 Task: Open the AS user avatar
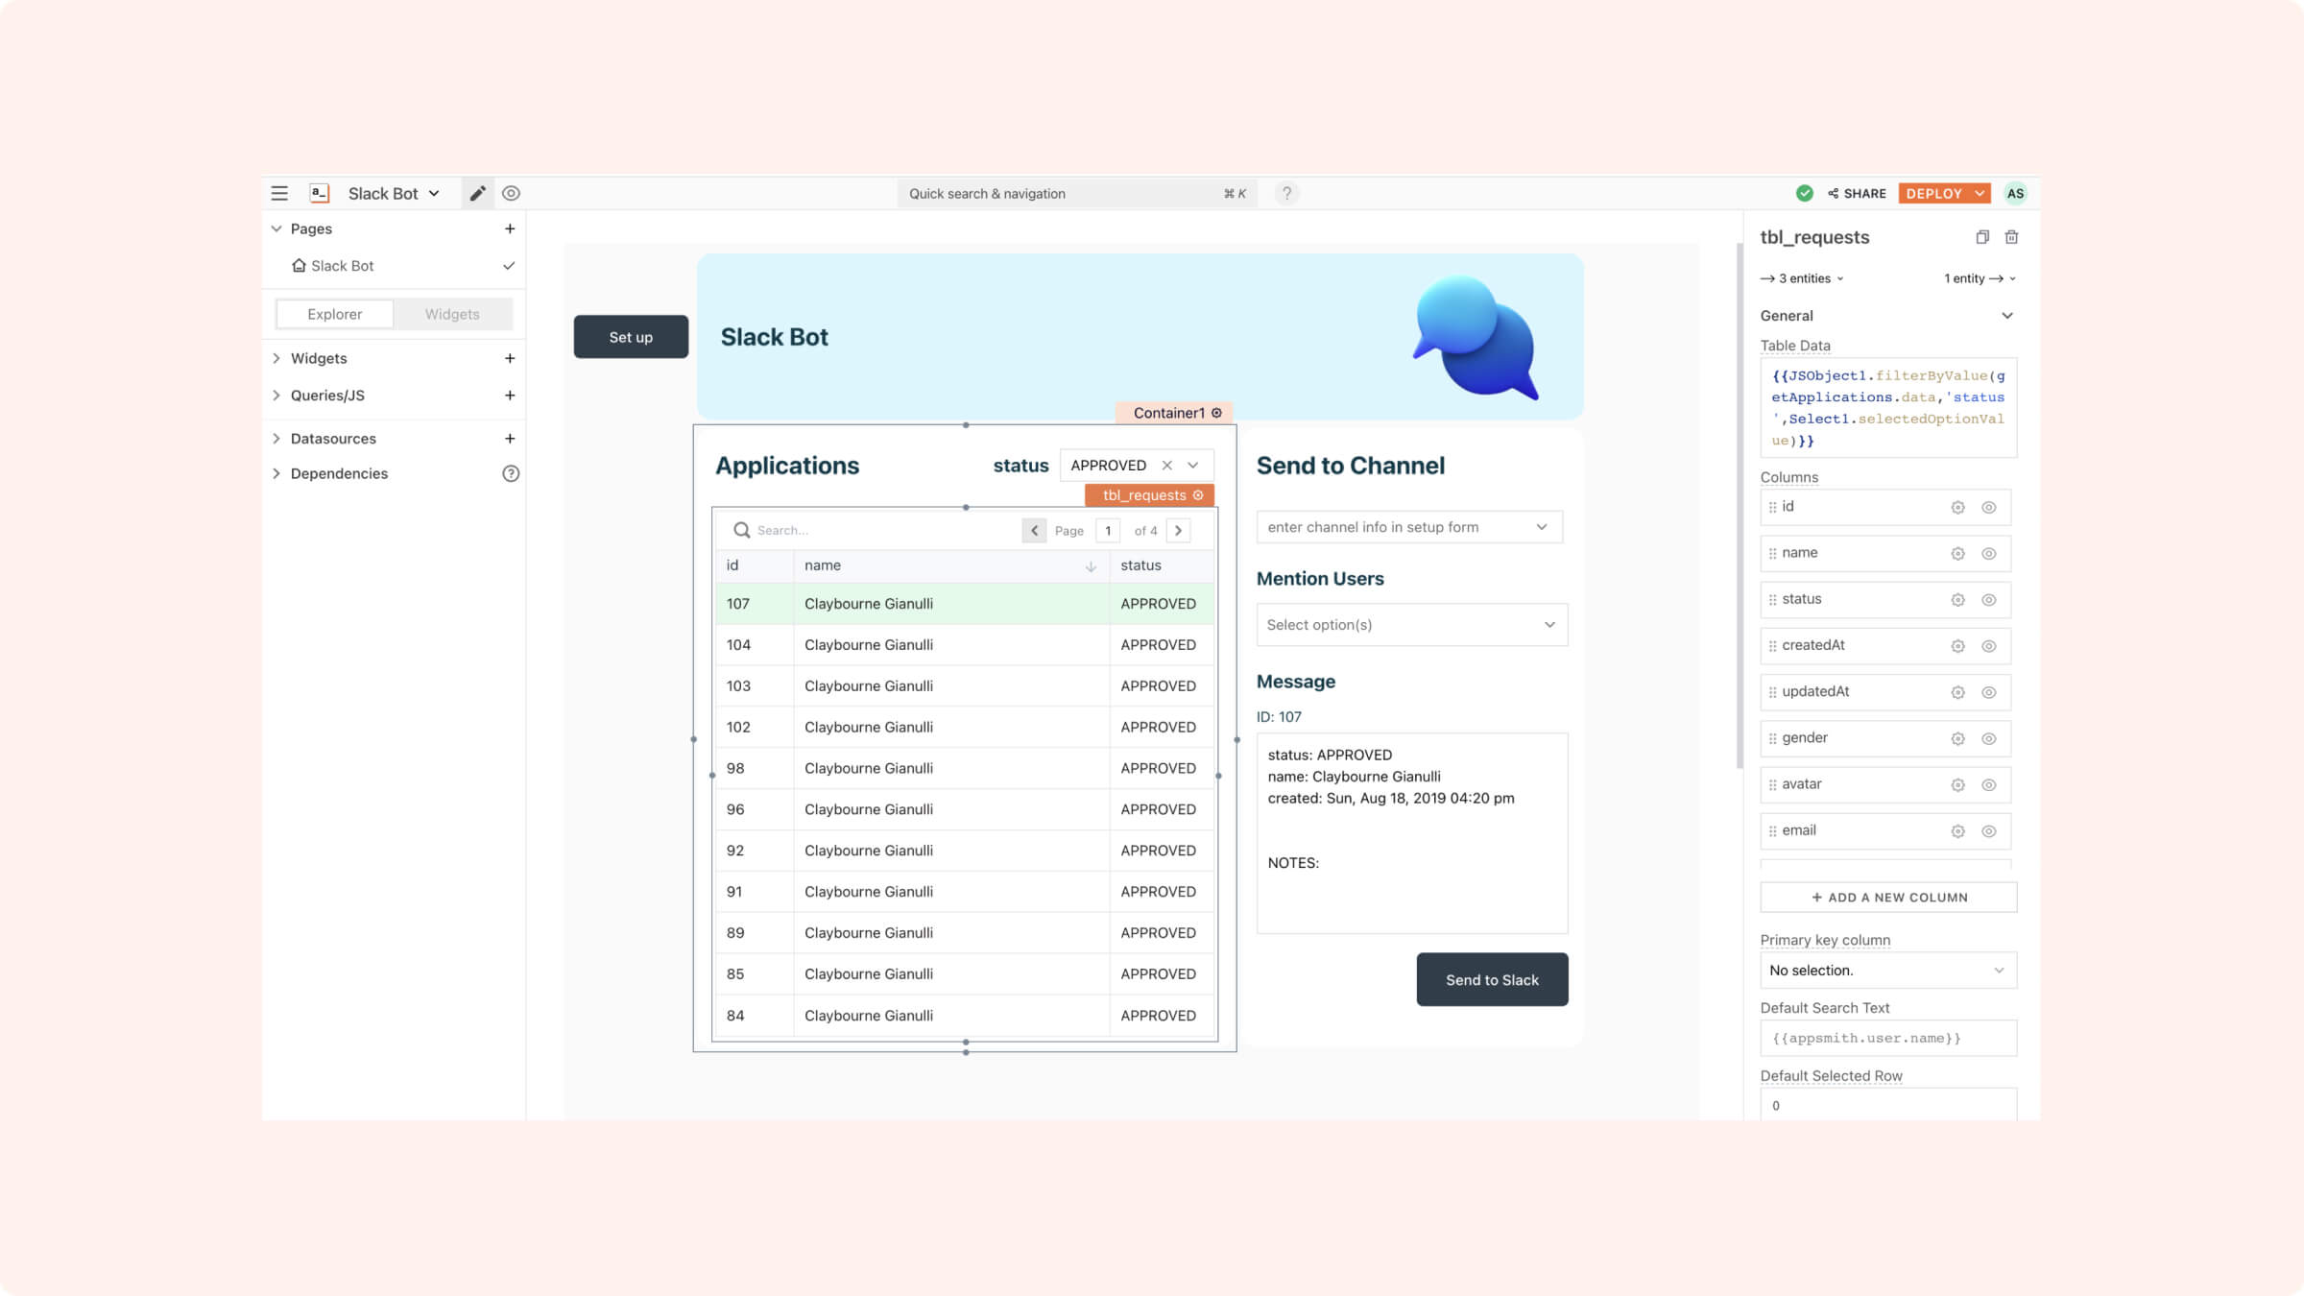coord(2015,193)
